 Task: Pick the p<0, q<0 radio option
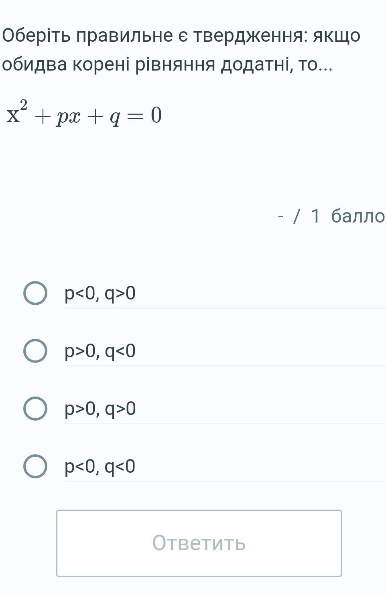point(35,466)
